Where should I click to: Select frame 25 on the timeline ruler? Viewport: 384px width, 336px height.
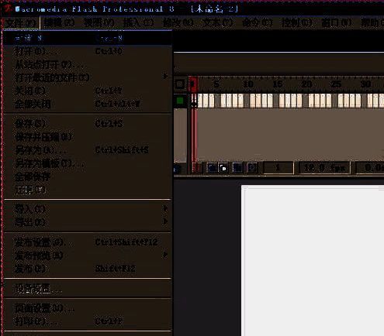(x=336, y=84)
